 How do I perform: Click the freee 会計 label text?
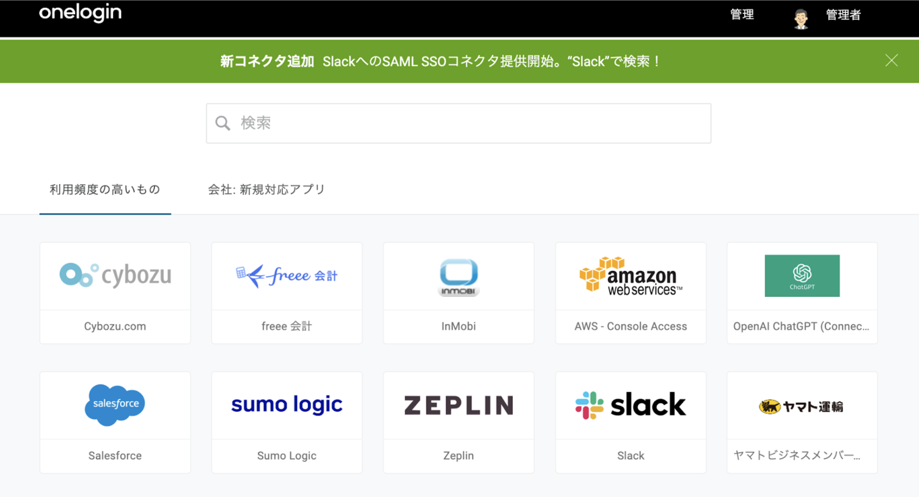point(287,327)
